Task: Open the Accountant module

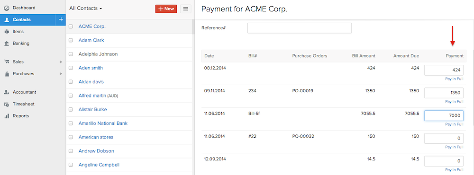Action: (x=24, y=92)
